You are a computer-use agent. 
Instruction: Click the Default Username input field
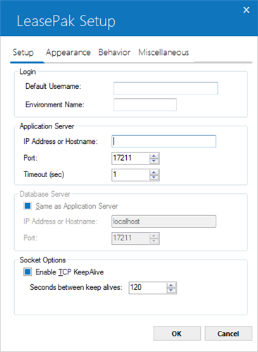(x=166, y=88)
